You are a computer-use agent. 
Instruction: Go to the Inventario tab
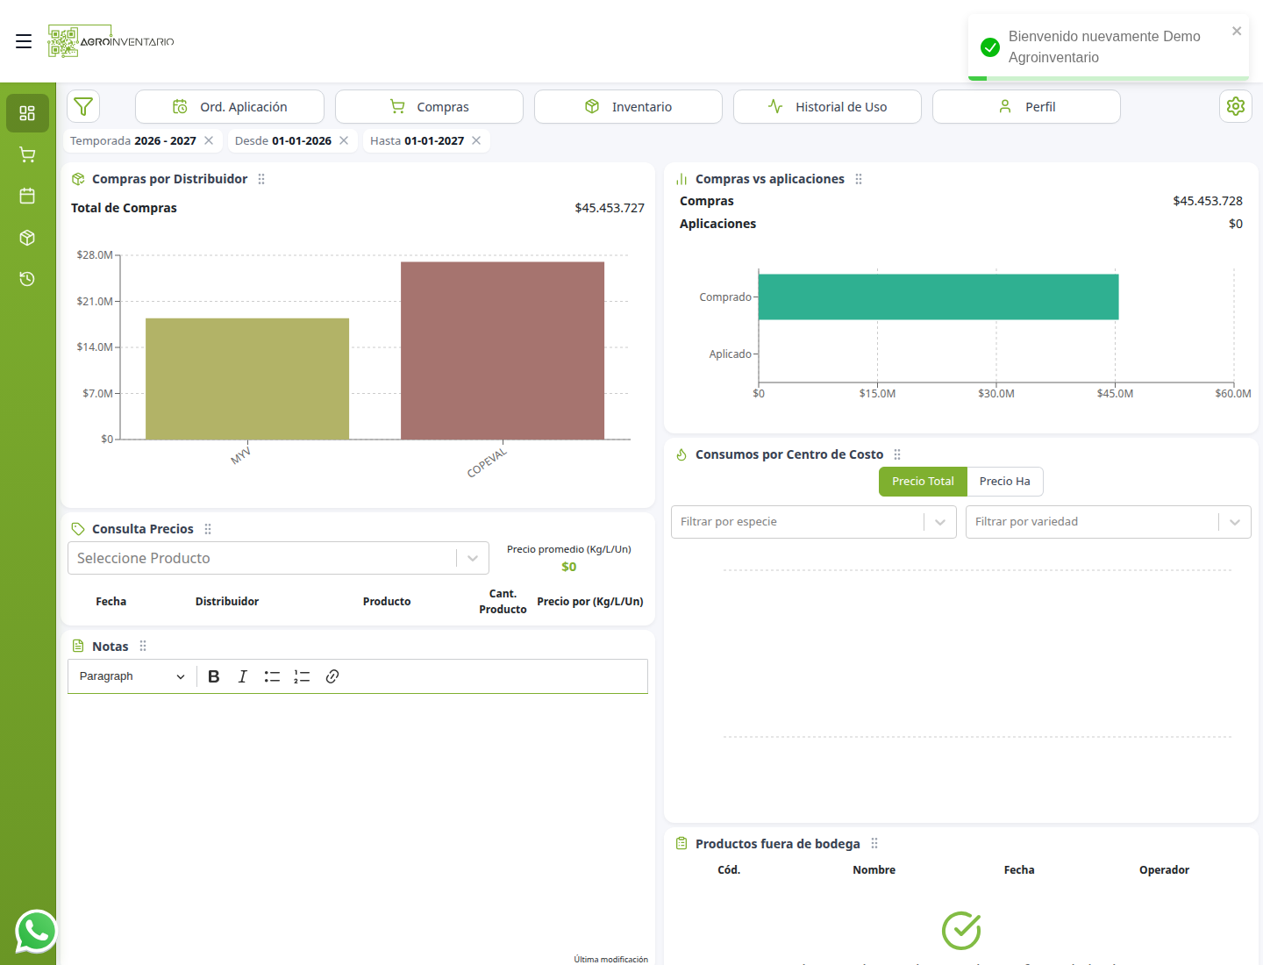628,107
